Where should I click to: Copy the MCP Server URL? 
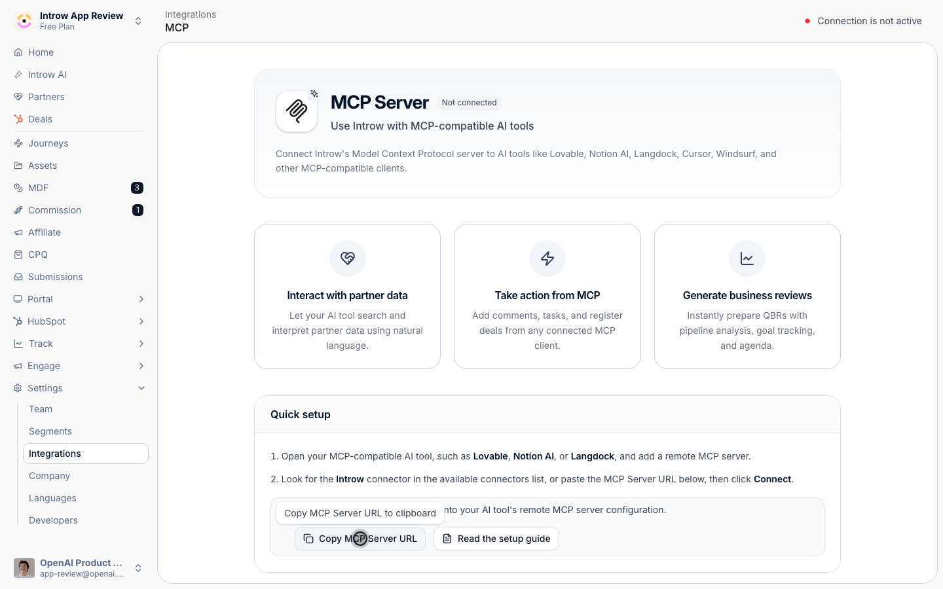360,539
